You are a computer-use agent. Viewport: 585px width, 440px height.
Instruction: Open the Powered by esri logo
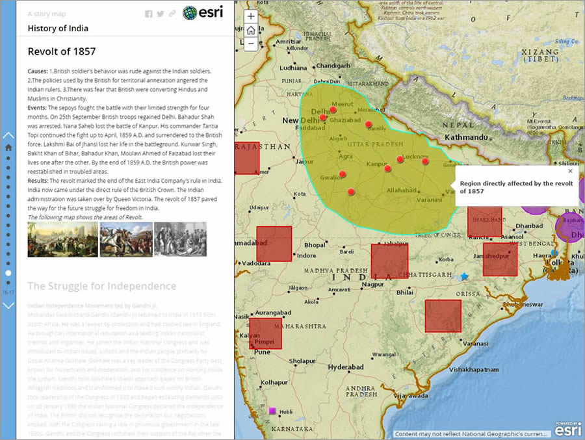coord(568,429)
